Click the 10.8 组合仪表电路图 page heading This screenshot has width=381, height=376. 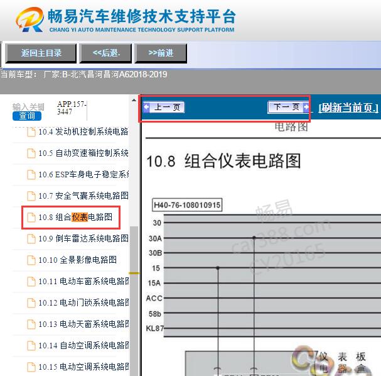coord(224,161)
